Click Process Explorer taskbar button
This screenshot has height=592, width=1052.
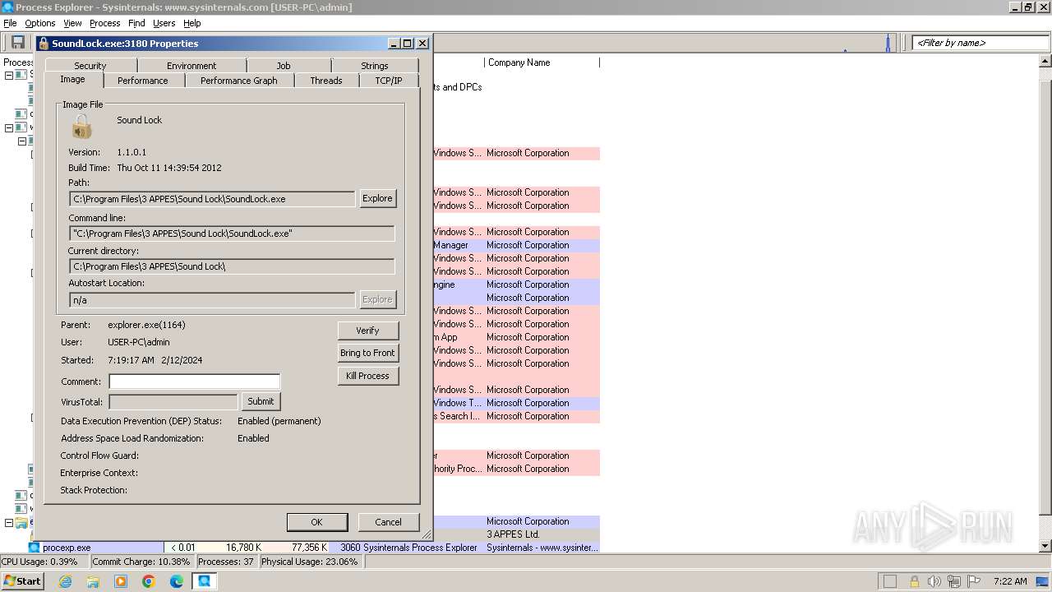pyautogui.click(x=204, y=581)
